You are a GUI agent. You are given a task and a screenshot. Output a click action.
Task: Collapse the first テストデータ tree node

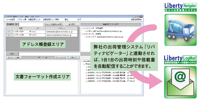(82, 28)
